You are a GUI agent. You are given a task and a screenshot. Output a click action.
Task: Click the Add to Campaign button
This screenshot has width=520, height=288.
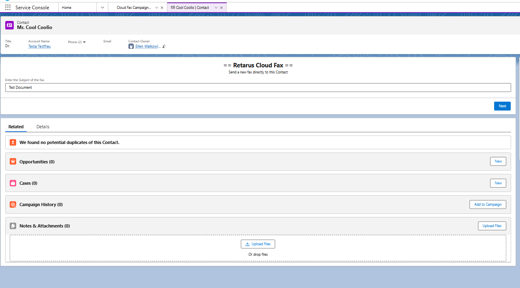[x=487, y=205]
